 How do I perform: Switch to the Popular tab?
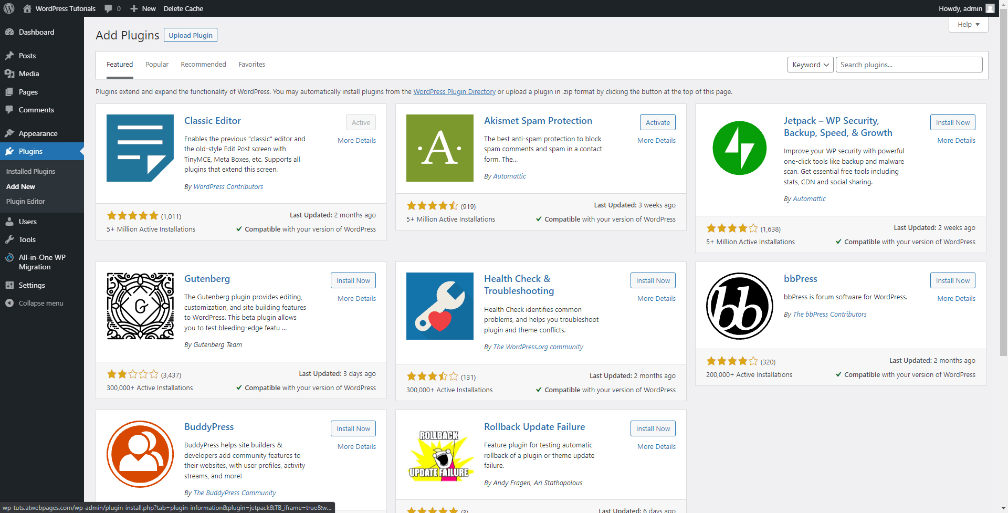(157, 65)
